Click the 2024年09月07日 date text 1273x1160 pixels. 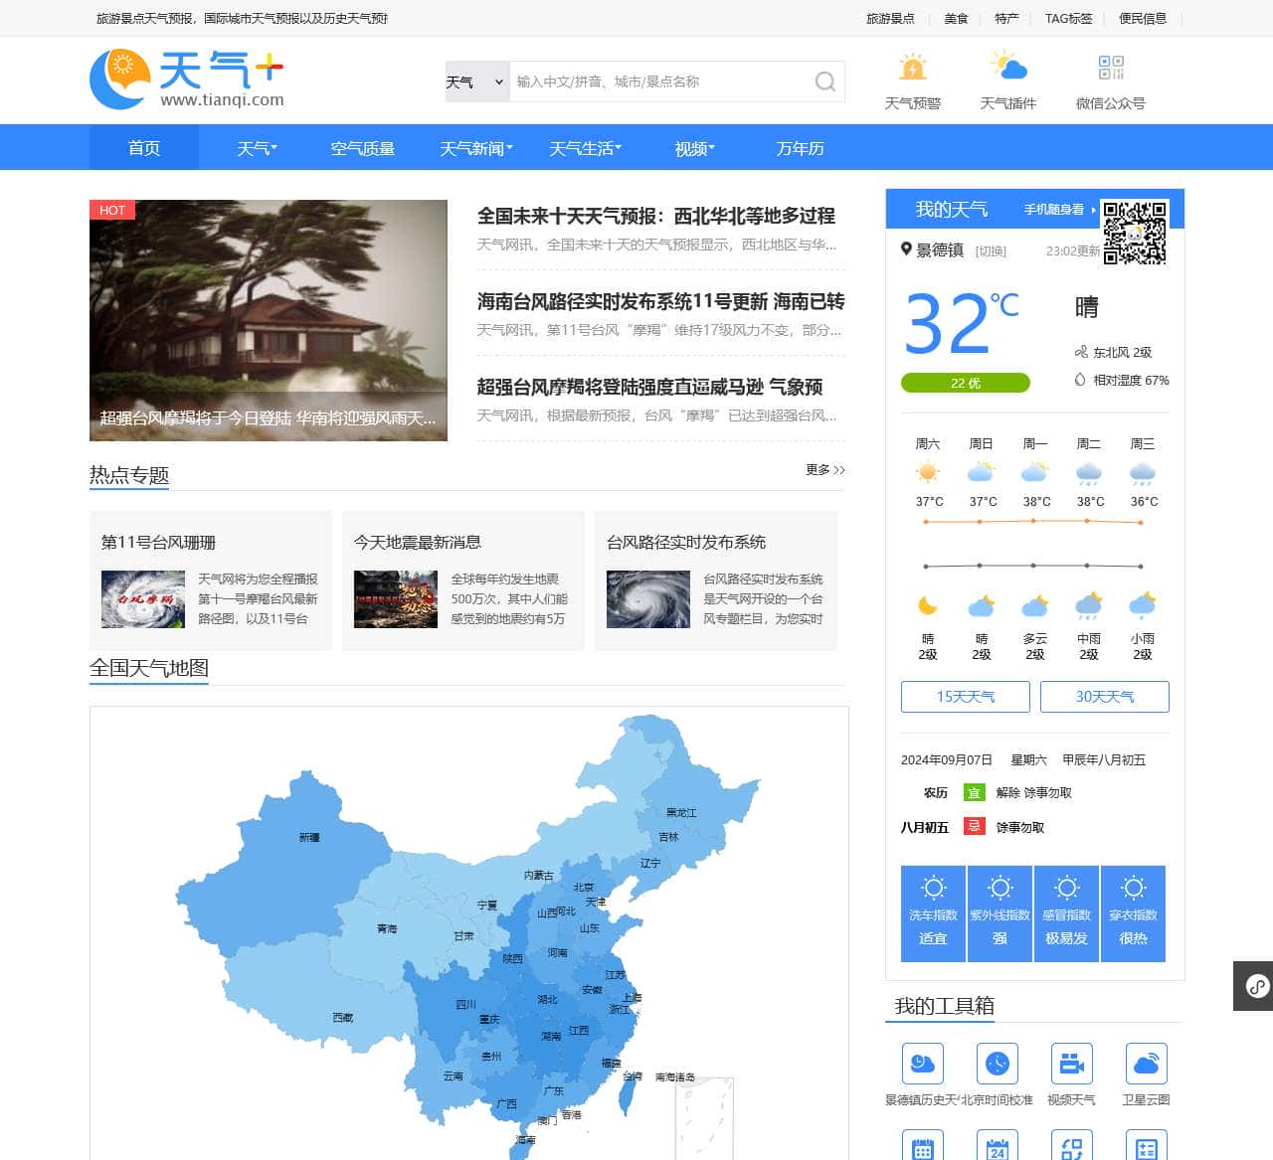pyautogui.click(x=947, y=760)
